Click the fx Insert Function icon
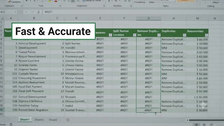 pyautogui.click(x=39, y=12)
